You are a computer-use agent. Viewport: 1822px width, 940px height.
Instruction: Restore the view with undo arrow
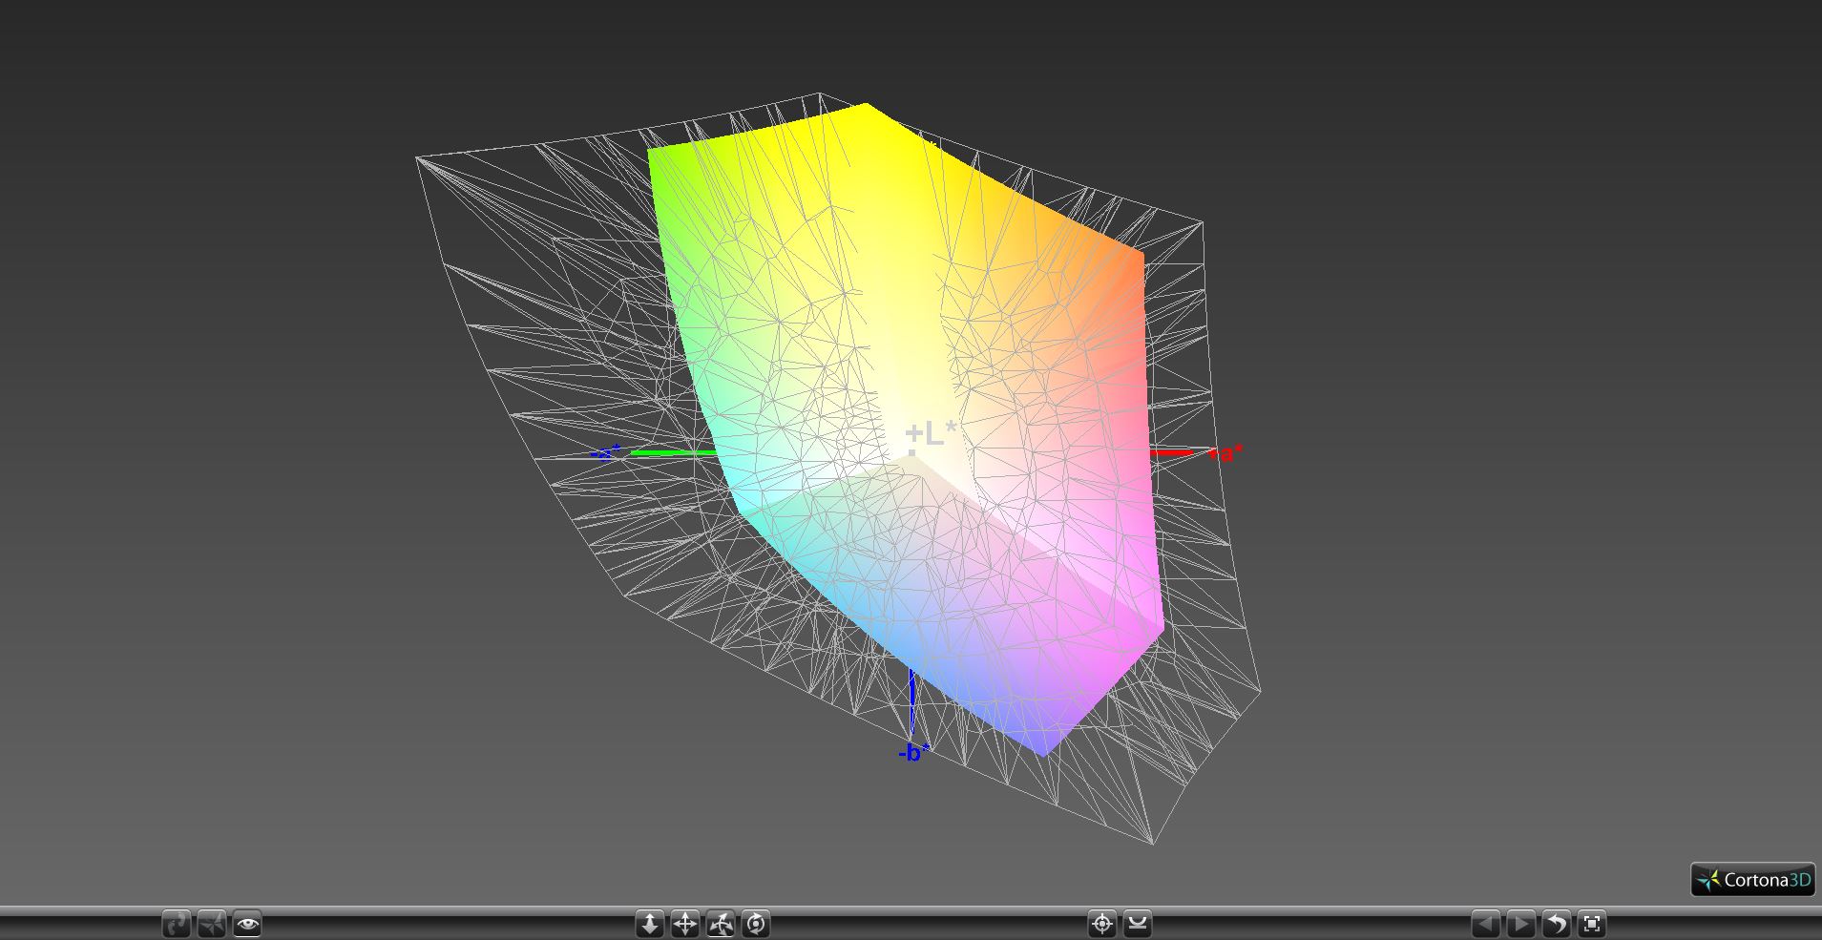[x=1557, y=924]
